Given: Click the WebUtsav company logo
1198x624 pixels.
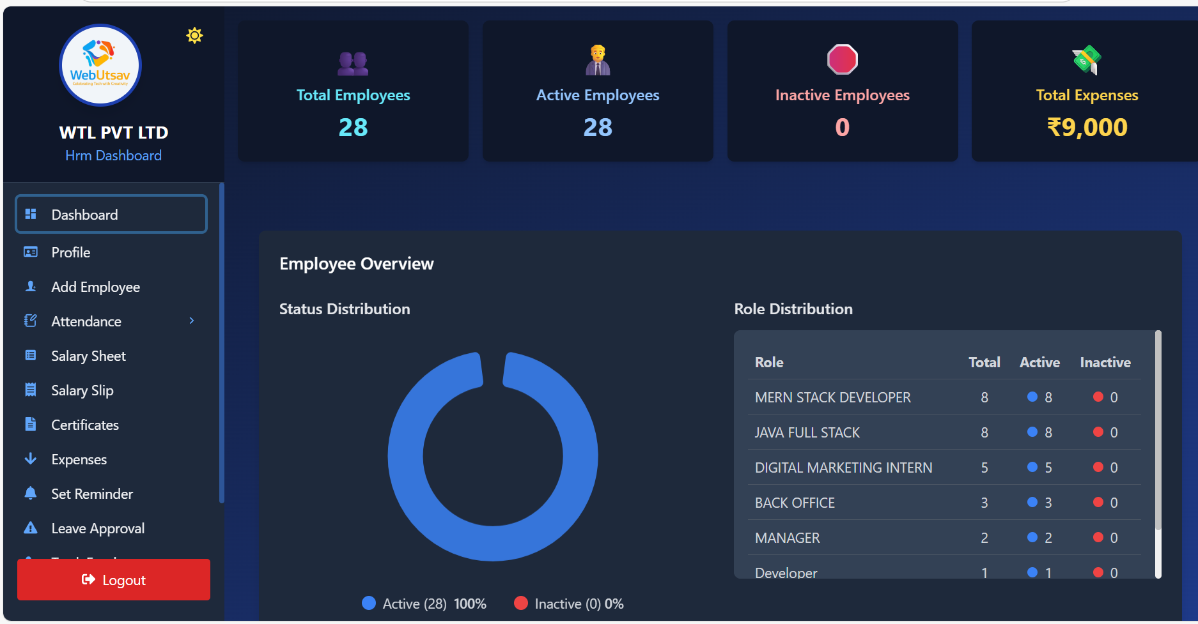Looking at the screenshot, I should tap(100, 65).
